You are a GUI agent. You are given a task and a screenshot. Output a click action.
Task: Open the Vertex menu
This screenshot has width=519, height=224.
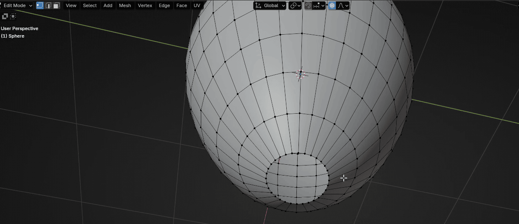point(145,5)
